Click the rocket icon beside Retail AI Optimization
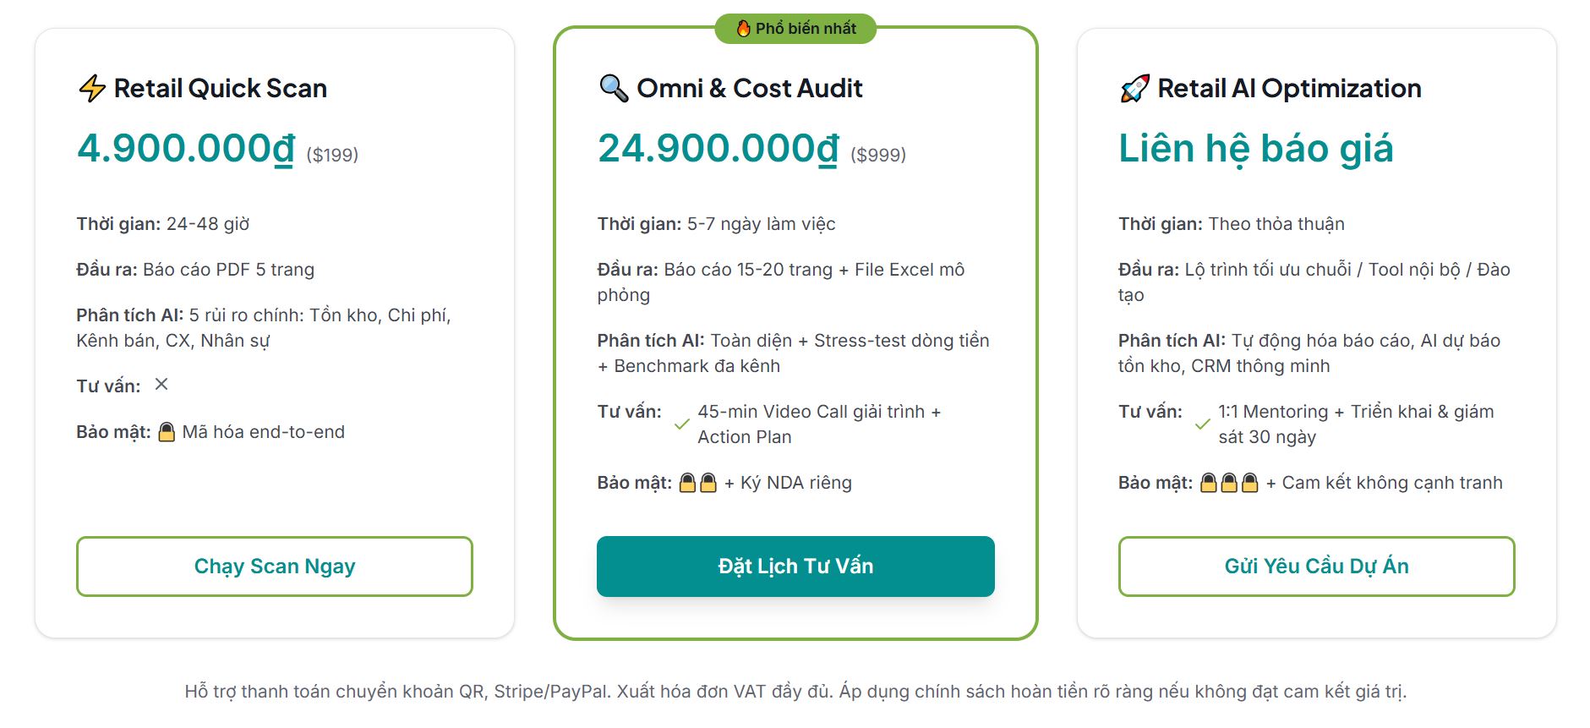 1134,88
